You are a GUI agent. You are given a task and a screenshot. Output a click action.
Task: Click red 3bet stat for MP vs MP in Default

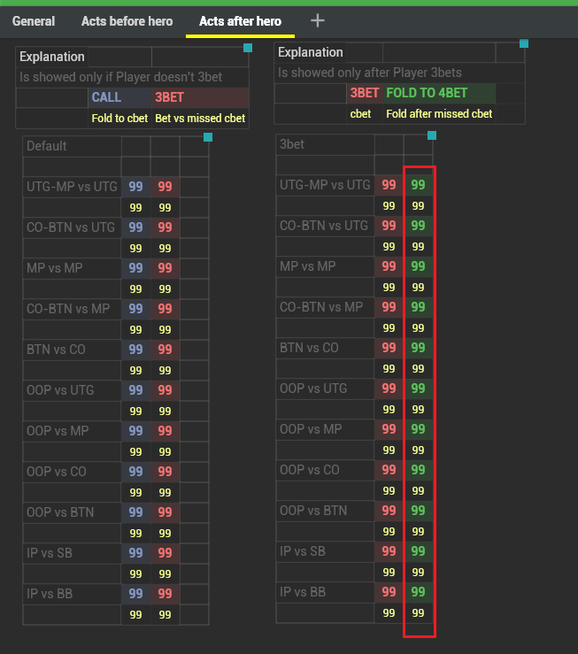tap(165, 268)
